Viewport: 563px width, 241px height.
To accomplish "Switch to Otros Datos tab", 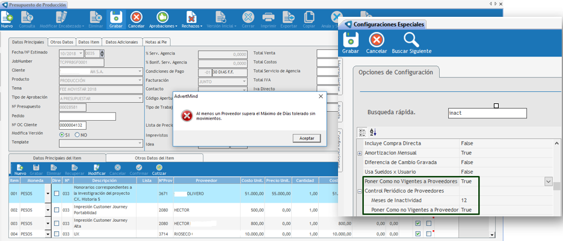I will pyautogui.click(x=62, y=42).
